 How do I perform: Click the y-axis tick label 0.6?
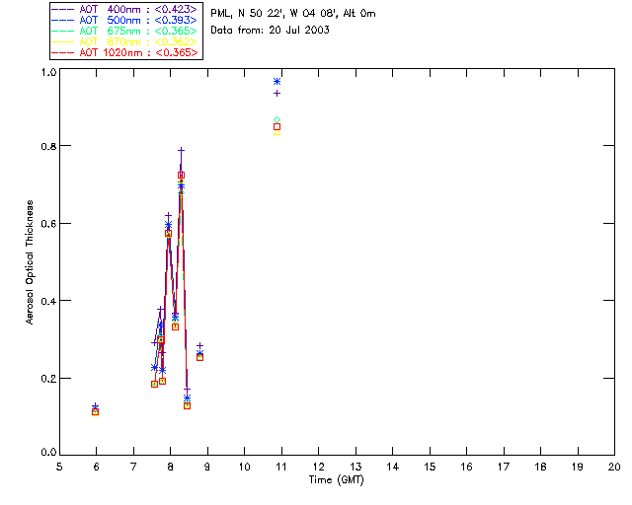(48, 224)
